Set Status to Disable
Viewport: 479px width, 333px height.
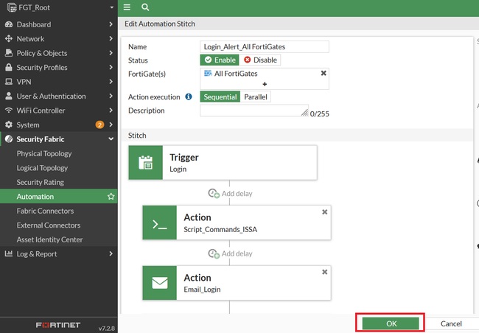coord(260,60)
